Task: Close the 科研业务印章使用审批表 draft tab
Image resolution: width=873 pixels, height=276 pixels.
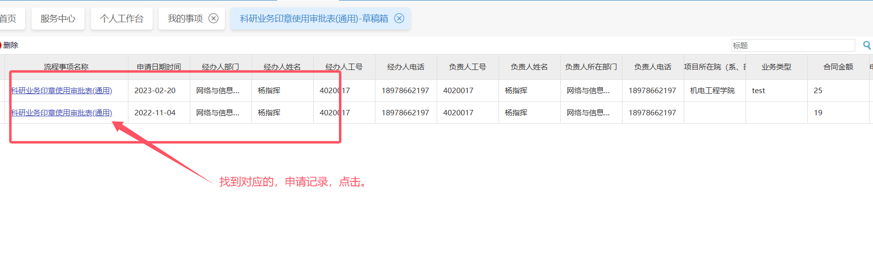Action: click(399, 18)
